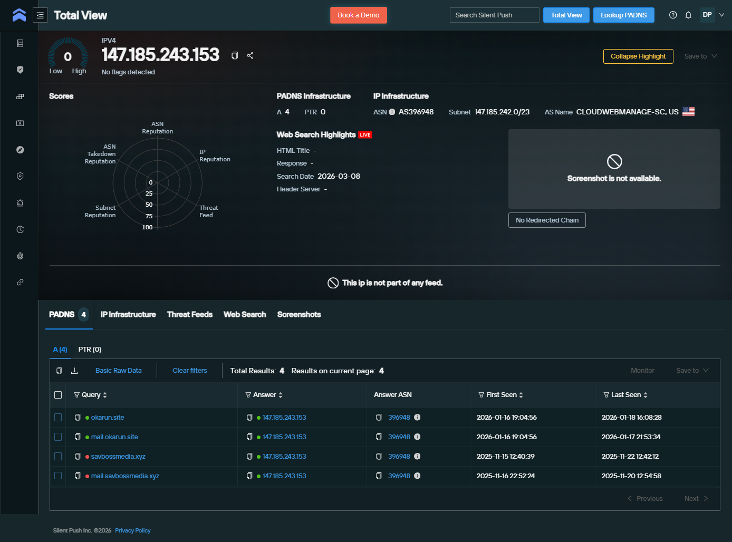Check the row for savbossmedia.xyz
This screenshot has height=542, width=732.
58,456
